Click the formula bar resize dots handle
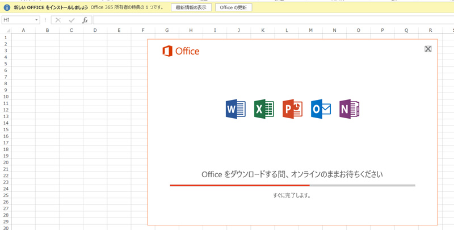This screenshot has height=230, width=454. pos(45,20)
